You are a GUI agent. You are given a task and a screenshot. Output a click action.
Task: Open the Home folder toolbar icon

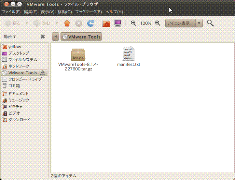(x=106, y=23)
